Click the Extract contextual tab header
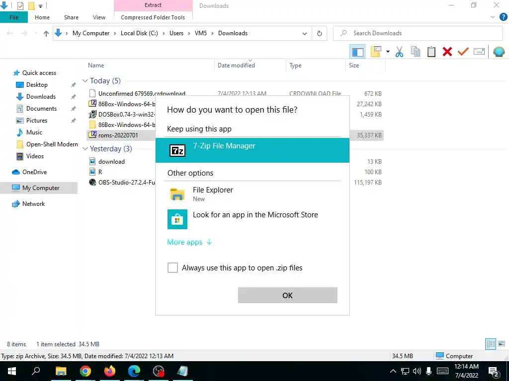Screen dimensions: 509x381 (x=153, y=5)
